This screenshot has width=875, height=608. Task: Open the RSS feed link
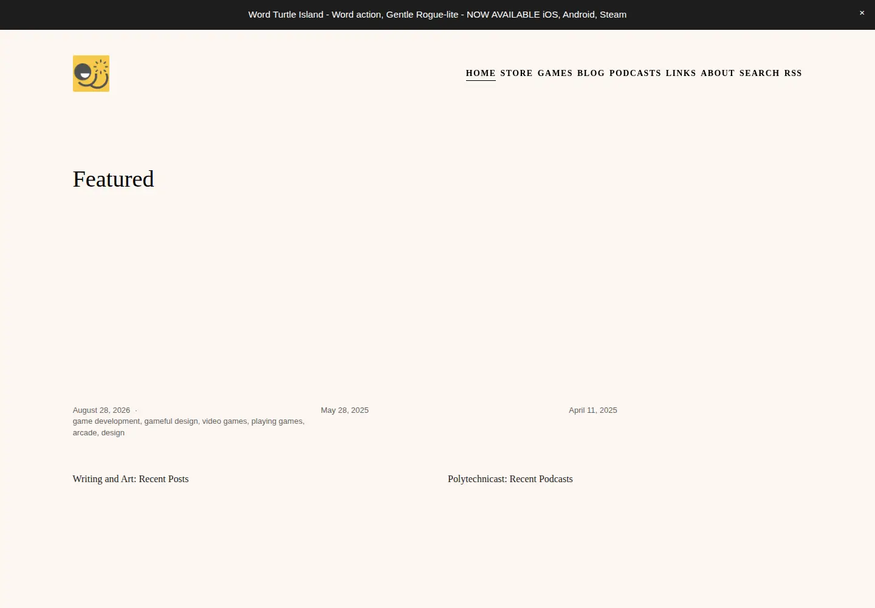click(793, 73)
